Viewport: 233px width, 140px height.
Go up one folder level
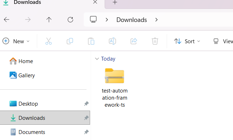point(49,19)
